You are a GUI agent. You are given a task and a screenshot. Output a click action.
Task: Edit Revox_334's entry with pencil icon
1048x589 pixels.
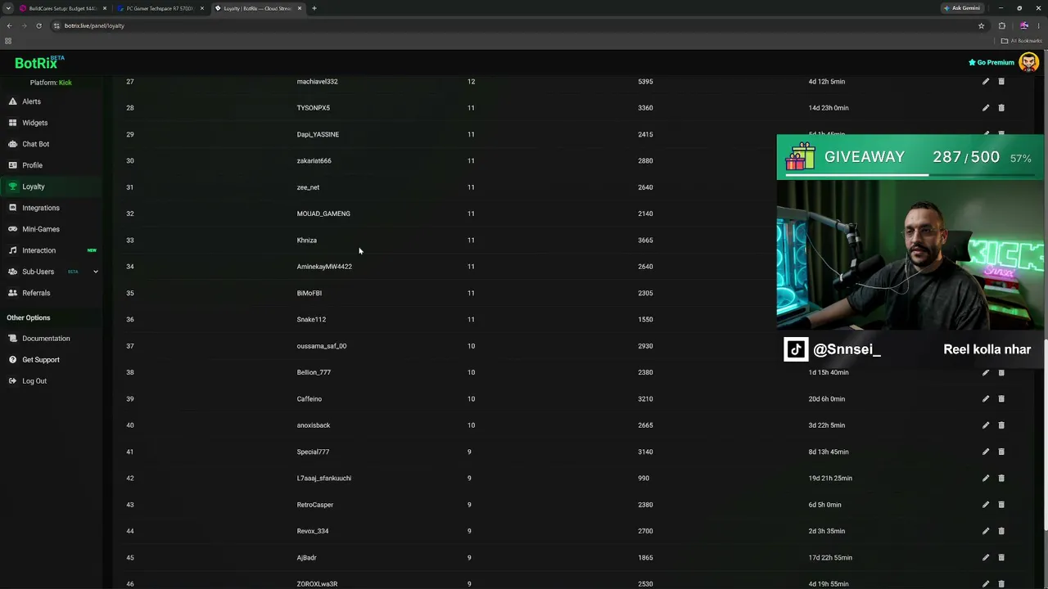click(986, 531)
